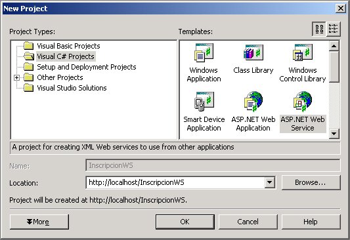The width and height of the screenshot is (350, 240).
Task: Select the ASP.NET Web Service template icon
Action: tap(303, 102)
